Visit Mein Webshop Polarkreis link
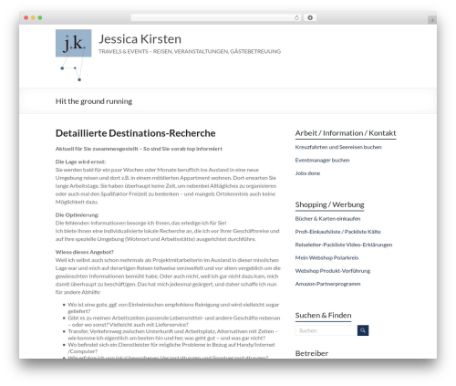Viewport: 456px width, 386px height. point(326,258)
